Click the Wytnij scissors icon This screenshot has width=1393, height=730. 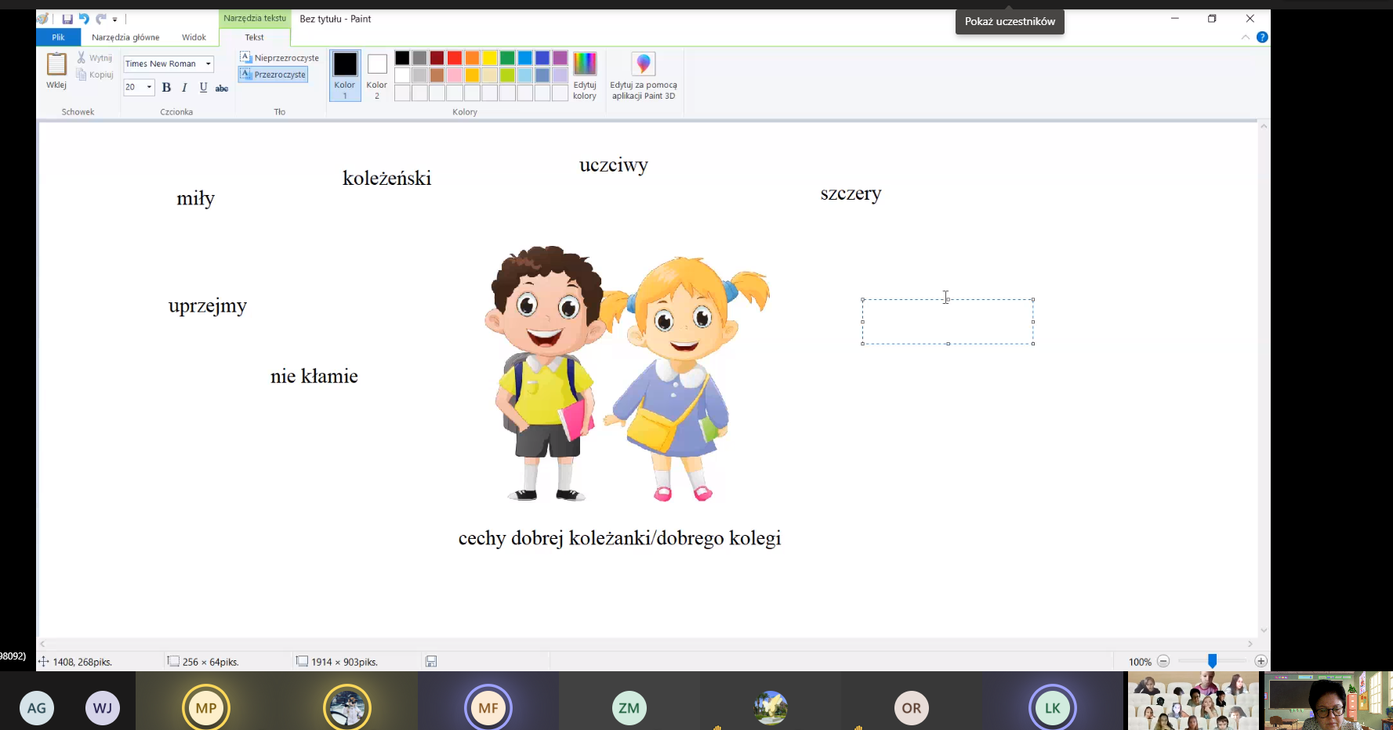(x=82, y=58)
